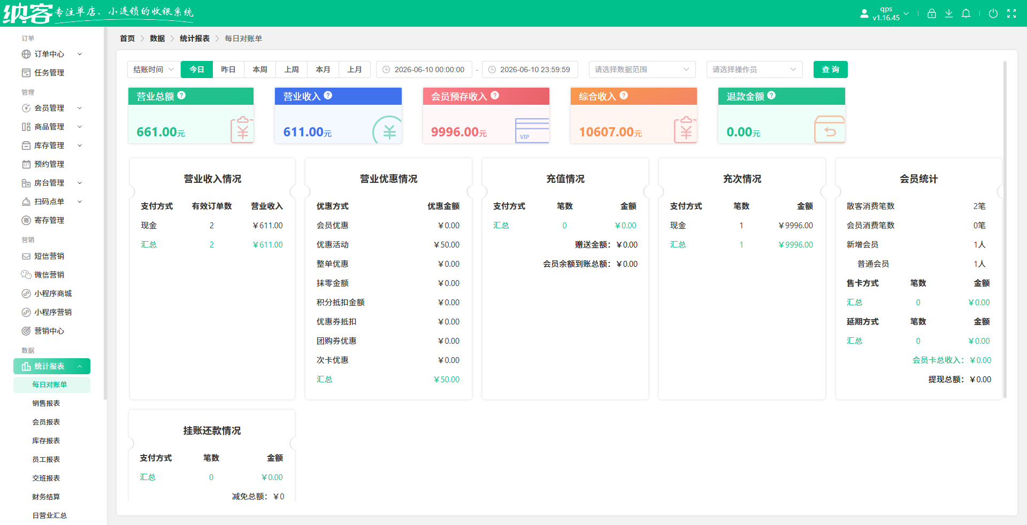
Task: Click the 预约管理 calendar icon
Action: click(26, 164)
